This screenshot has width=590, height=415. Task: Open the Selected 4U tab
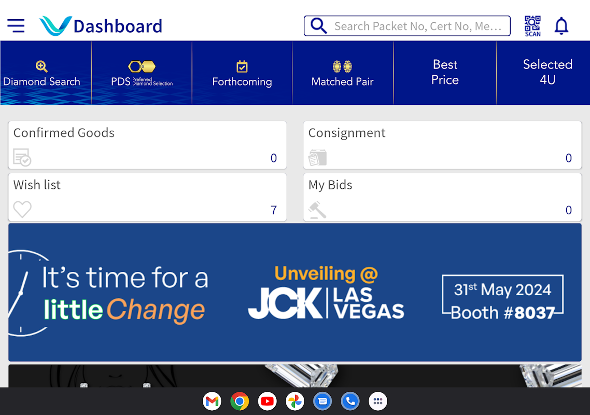pyautogui.click(x=543, y=73)
